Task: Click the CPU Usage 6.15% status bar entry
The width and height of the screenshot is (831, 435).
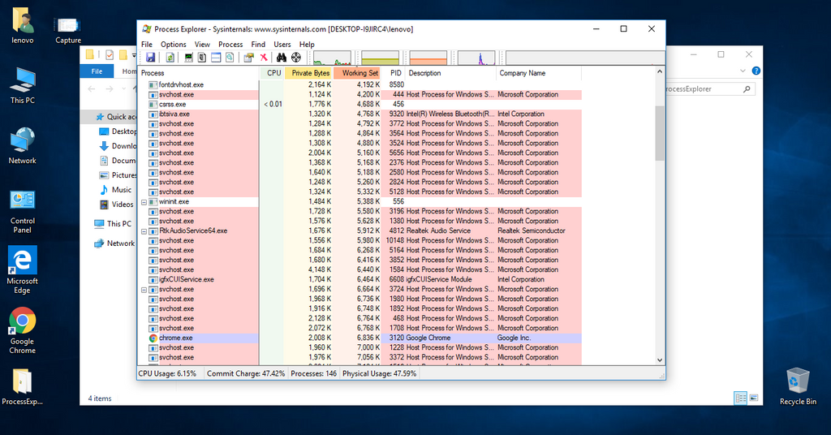Action: click(x=167, y=373)
